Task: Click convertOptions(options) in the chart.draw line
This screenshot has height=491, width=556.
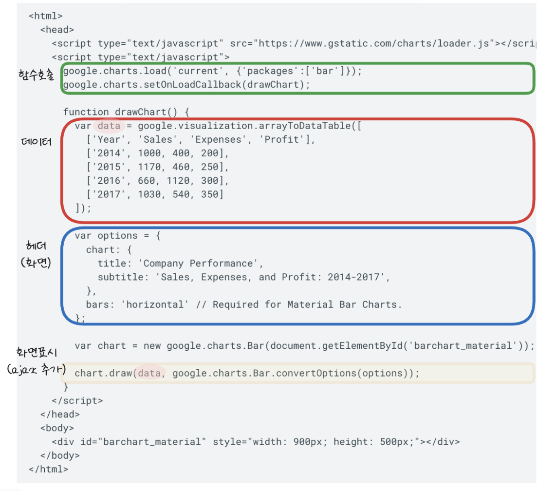Action: point(341,373)
